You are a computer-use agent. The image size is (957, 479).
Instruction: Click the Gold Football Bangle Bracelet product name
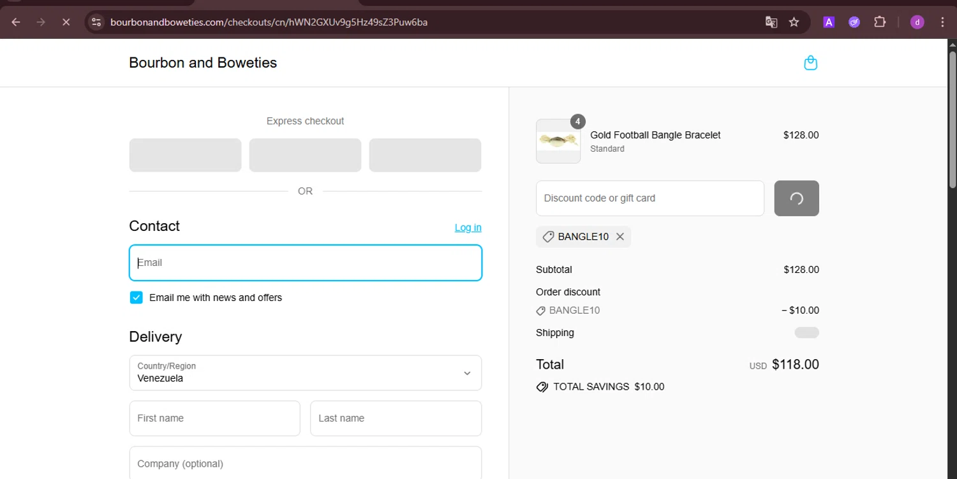coord(655,135)
